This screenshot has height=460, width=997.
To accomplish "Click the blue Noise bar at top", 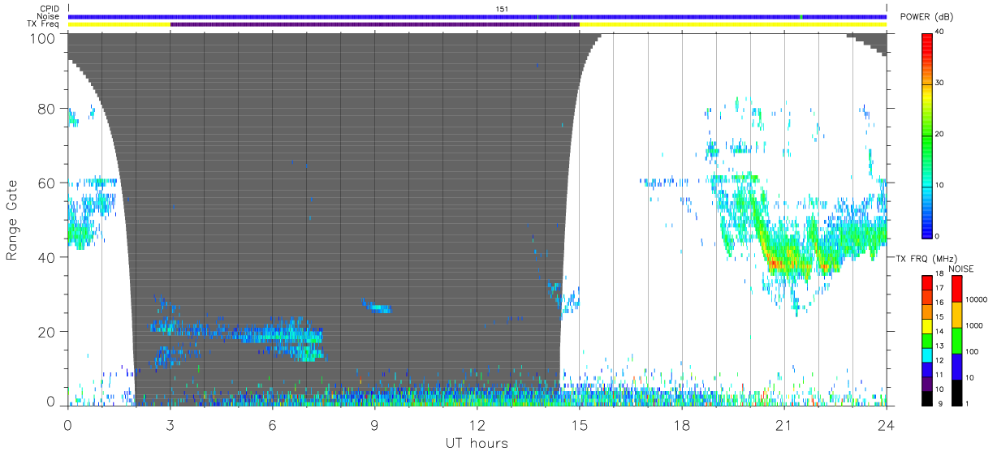I will point(477,16).
